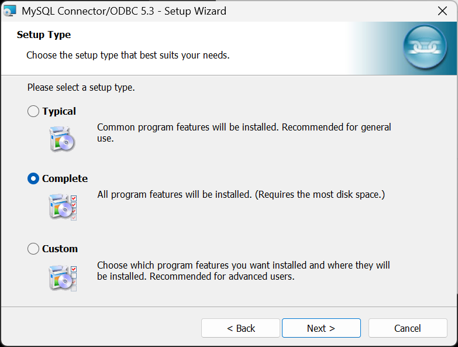
Task: Close the Setup Wizard window
Action: tap(443, 11)
